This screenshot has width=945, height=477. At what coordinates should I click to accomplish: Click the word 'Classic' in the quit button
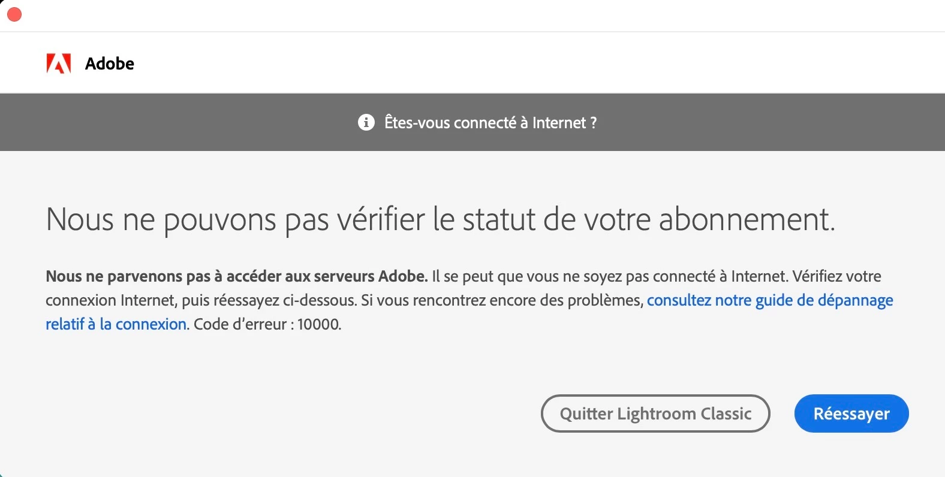coord(726,413)
